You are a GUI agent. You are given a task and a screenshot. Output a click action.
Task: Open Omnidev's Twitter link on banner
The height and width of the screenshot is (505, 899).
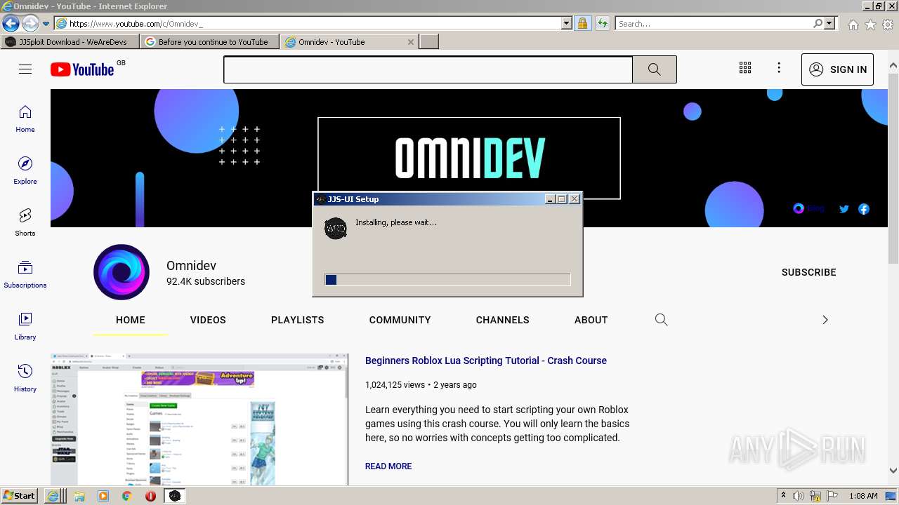pos(844,209)
